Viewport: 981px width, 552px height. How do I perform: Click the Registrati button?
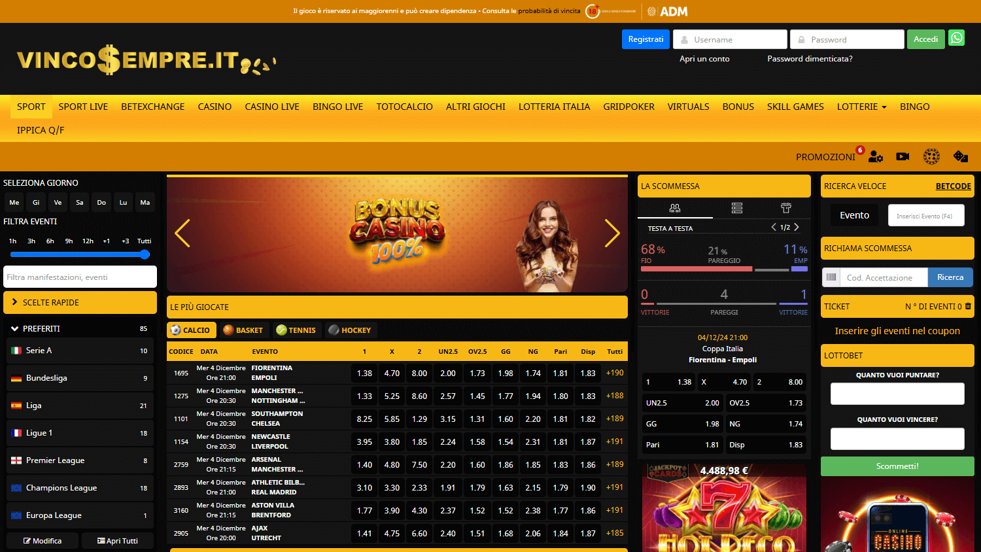coord(645,39)
